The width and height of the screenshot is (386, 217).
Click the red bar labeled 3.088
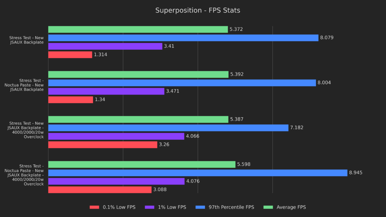100,190
